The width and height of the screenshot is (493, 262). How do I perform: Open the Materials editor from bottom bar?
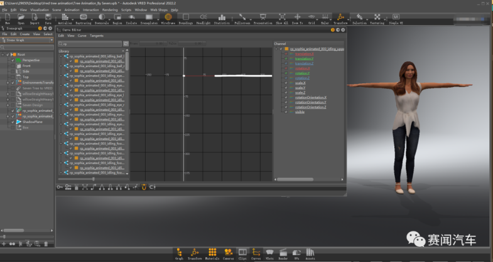point(212,253)
